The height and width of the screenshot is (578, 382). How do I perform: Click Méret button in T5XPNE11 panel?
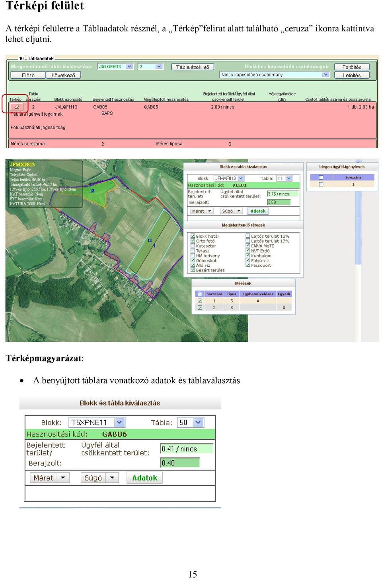click(x=43, y=478)
